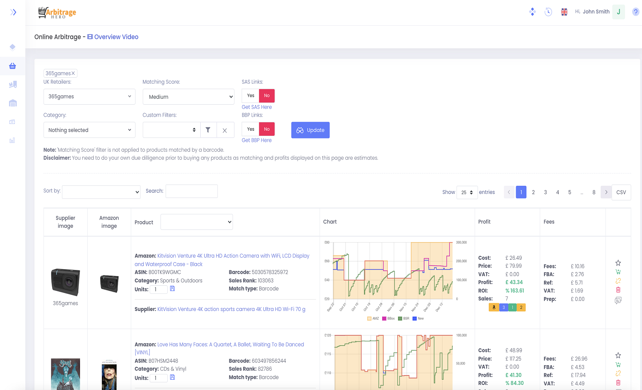Open the Custom Filters selector
The height and width of the screenshot is (390, 642).
(x=172, y=130)
